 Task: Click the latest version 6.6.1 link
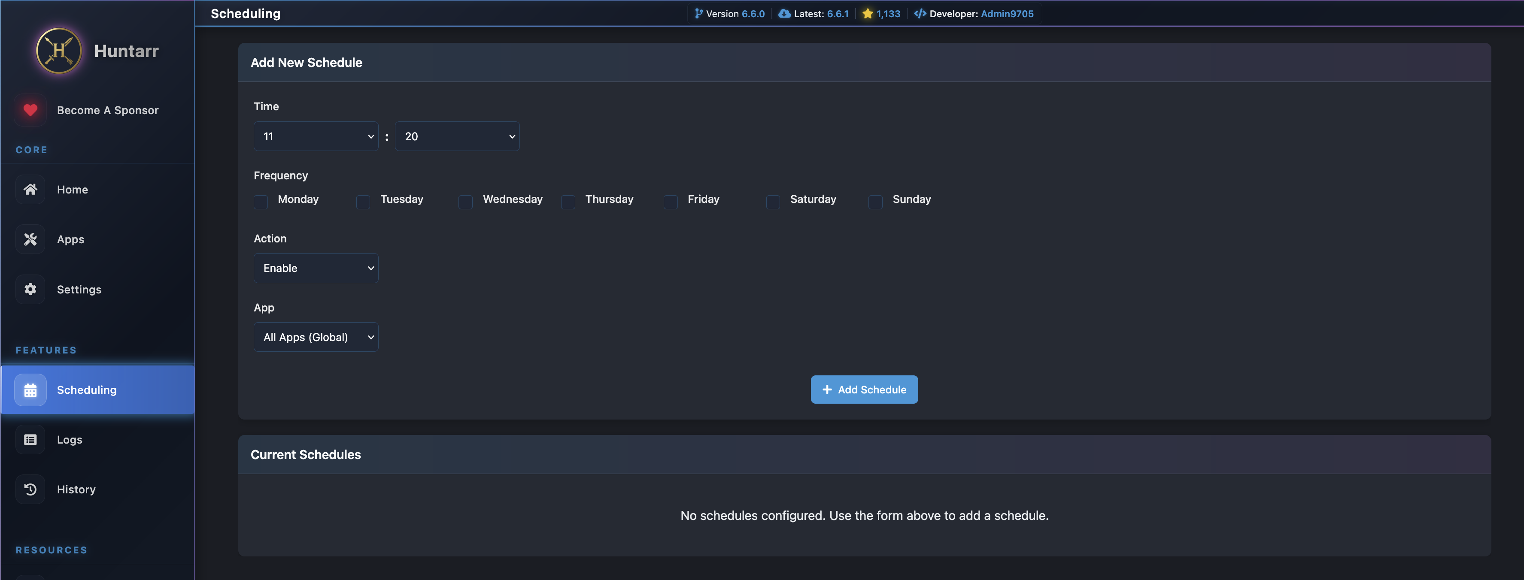[837, 14]
